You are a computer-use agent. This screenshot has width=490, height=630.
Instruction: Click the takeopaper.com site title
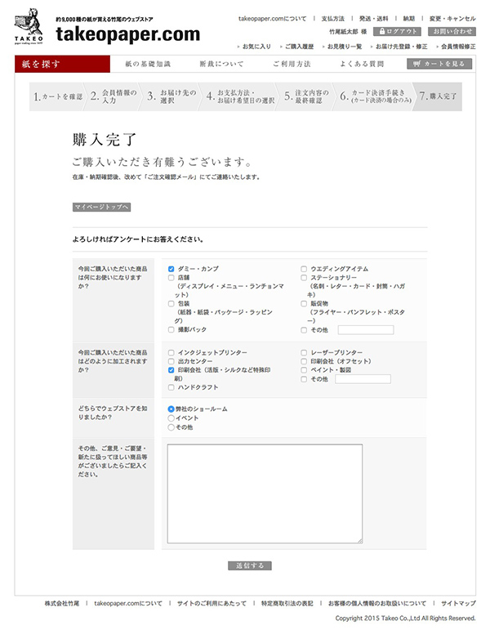point(128,34)
